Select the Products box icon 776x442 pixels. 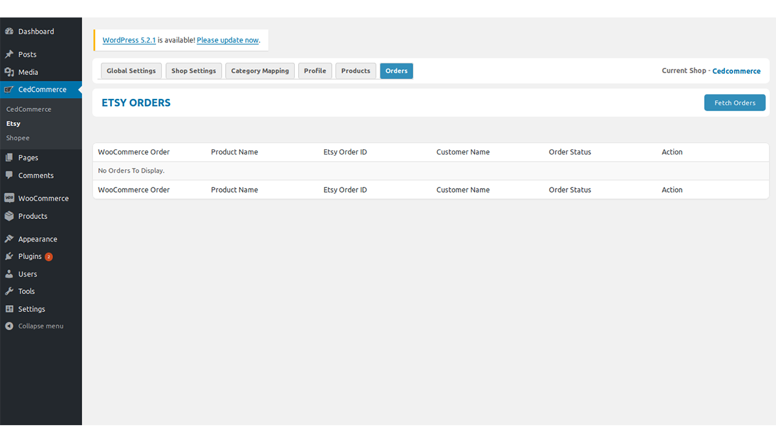pos(9,216)
